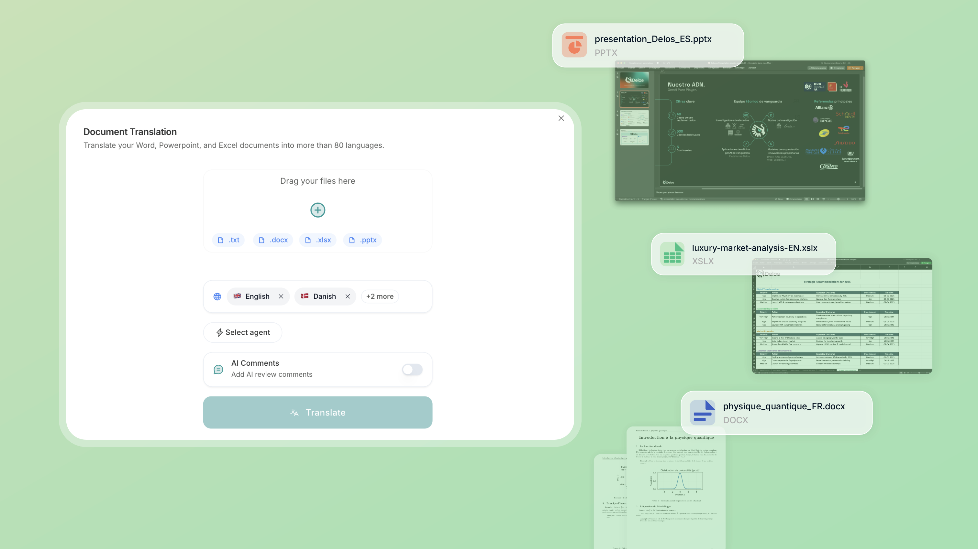This screenshot has height=549, width=978.
Task: Click the Danish flag icon
Action: pyautogui.click(x=305, y=296)
